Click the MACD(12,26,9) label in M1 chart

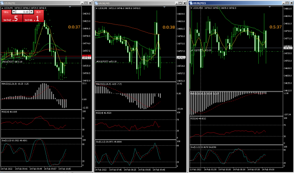[x=15, y=84]
